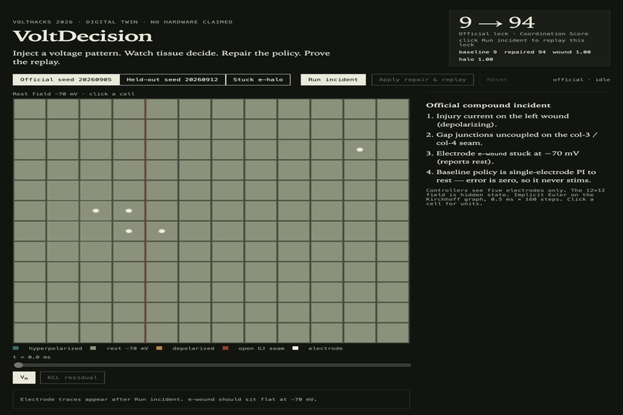Click the 'VOLTHACKS 2026 · DIGITAL TWIN' header line
623x415 pixels.
123,22
